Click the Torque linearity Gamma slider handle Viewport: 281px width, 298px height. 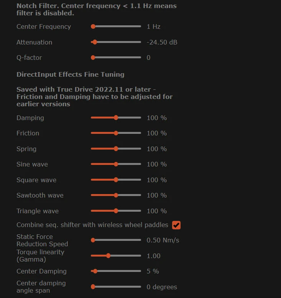tap(108, 255)
